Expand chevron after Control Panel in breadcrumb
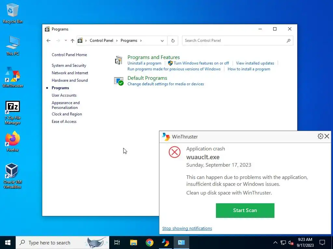Image resolution: width=333 pixels, height=249 pixels. click(x=117, y=41)
